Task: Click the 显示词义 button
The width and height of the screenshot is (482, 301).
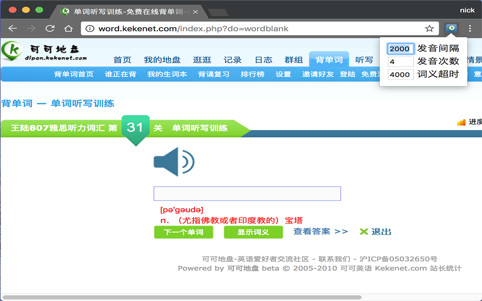Action: click(253, 232)
